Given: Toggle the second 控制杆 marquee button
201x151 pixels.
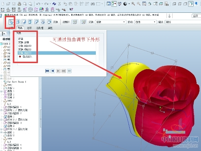Looking at the screenshot, I should [x=83, y=22].
